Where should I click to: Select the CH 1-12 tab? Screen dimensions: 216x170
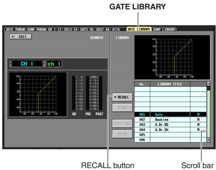point(55,29)
